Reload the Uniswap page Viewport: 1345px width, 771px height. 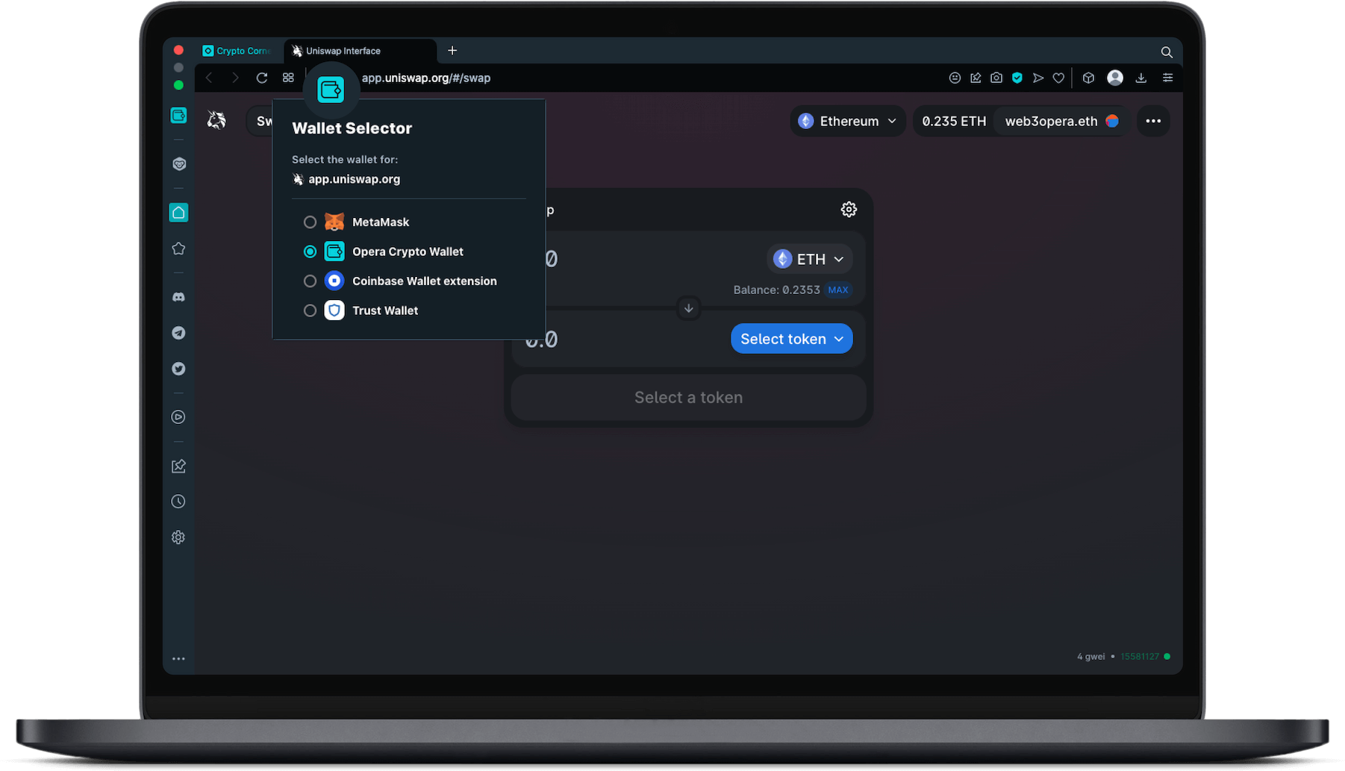point(262,78)
